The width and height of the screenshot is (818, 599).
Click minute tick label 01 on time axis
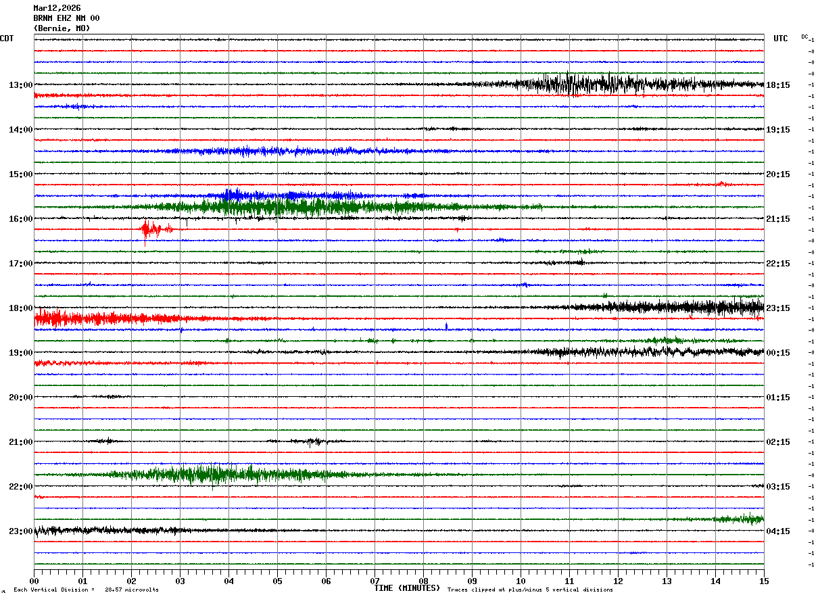82,581
